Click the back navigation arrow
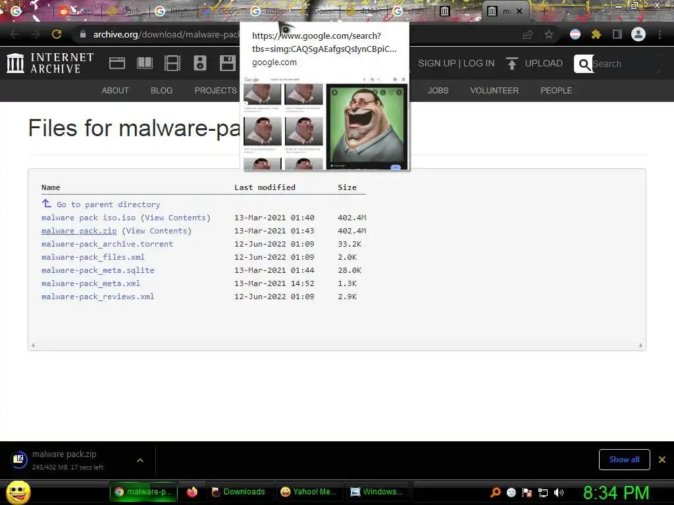Viewport: 674px width, 505px height. point(14,34)
